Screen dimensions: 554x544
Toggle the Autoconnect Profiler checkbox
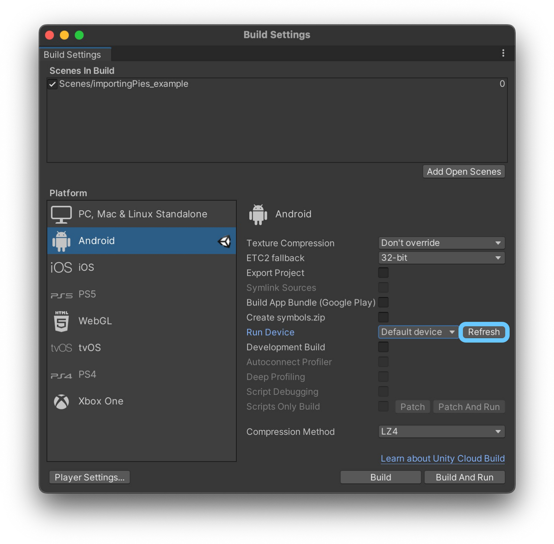383,362
